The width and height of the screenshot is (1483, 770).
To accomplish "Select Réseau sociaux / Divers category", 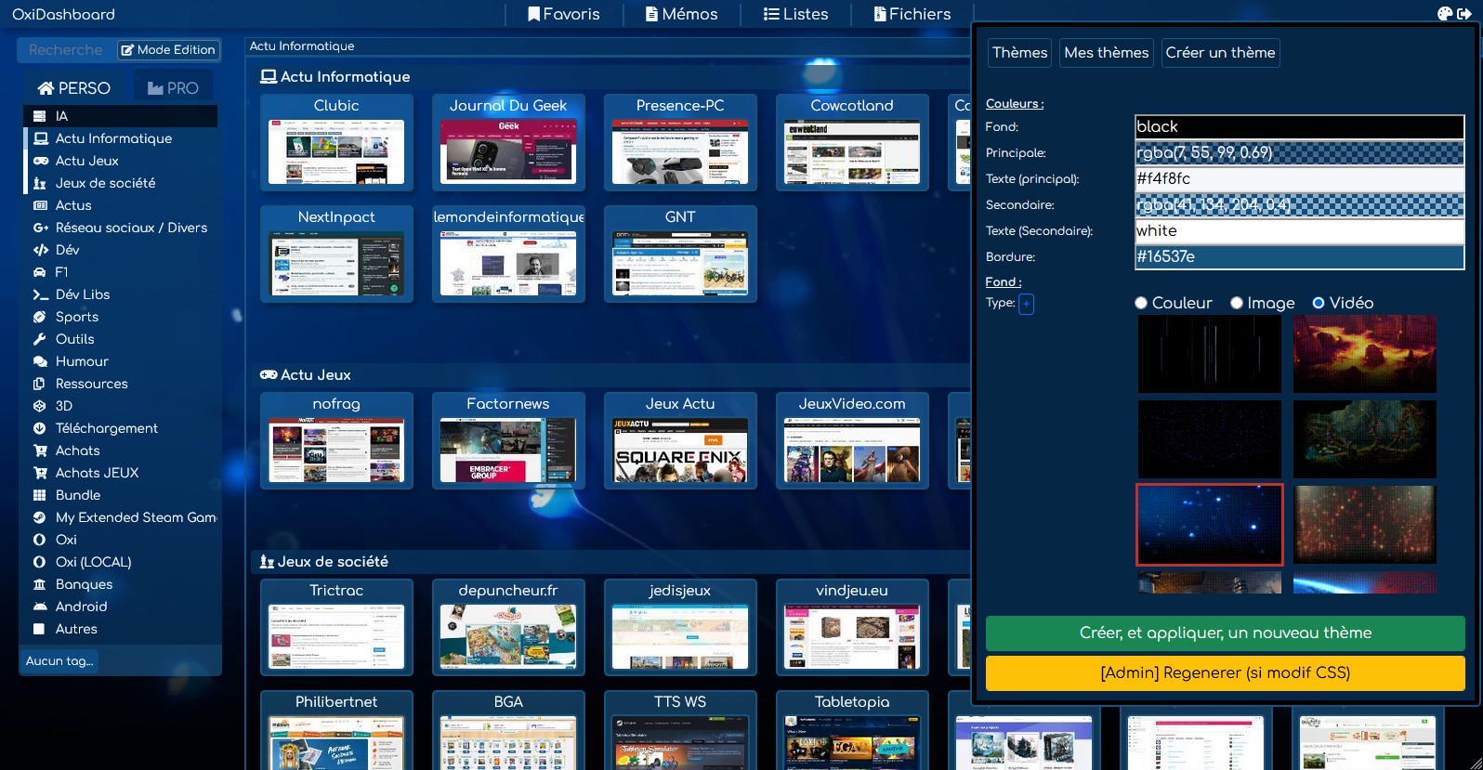I will pos(121,228).
